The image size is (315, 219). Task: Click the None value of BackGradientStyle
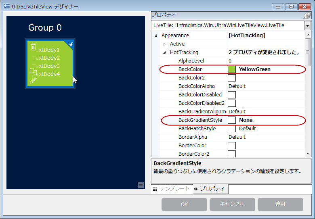246,120
